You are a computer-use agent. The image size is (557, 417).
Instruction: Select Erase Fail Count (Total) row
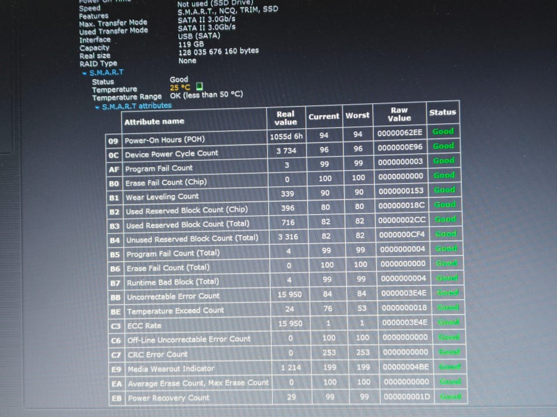point(286,266)
